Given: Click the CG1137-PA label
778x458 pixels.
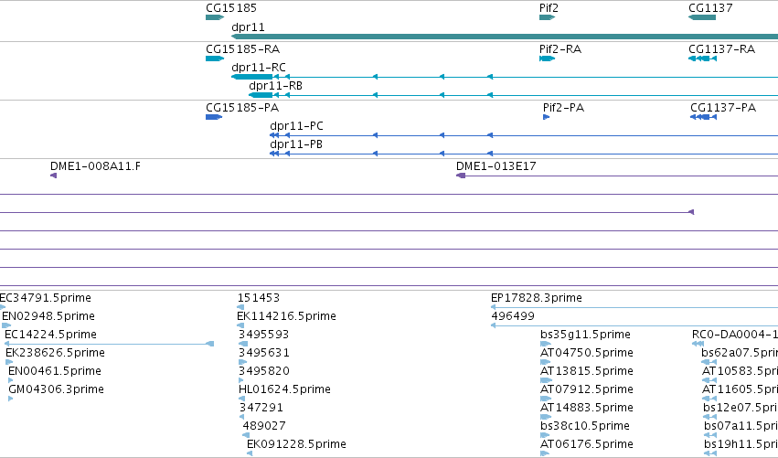Looking at the screenshot, I should tap(723, 108).
